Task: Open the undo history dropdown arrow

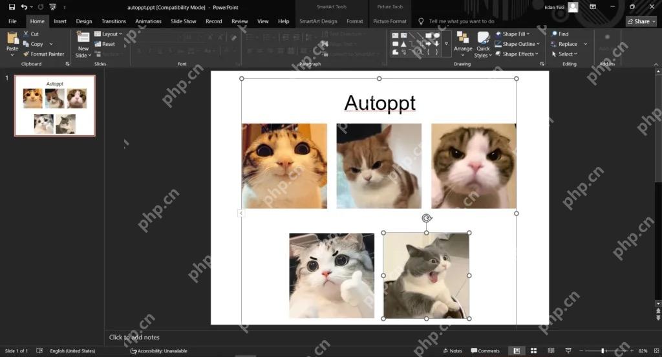Action: click(x=31, y=7)
